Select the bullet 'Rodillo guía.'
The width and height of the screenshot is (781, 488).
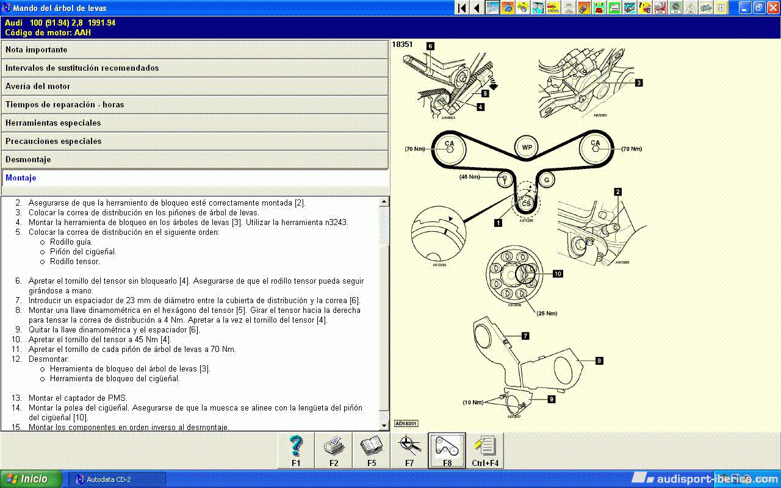point(71,242)
